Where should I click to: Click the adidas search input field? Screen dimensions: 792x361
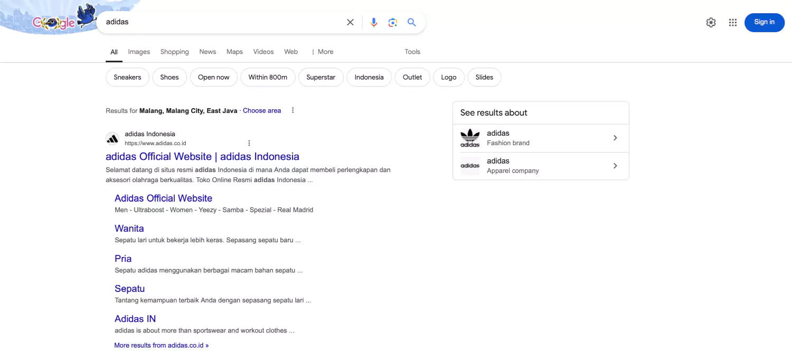(x=222, y=22)
